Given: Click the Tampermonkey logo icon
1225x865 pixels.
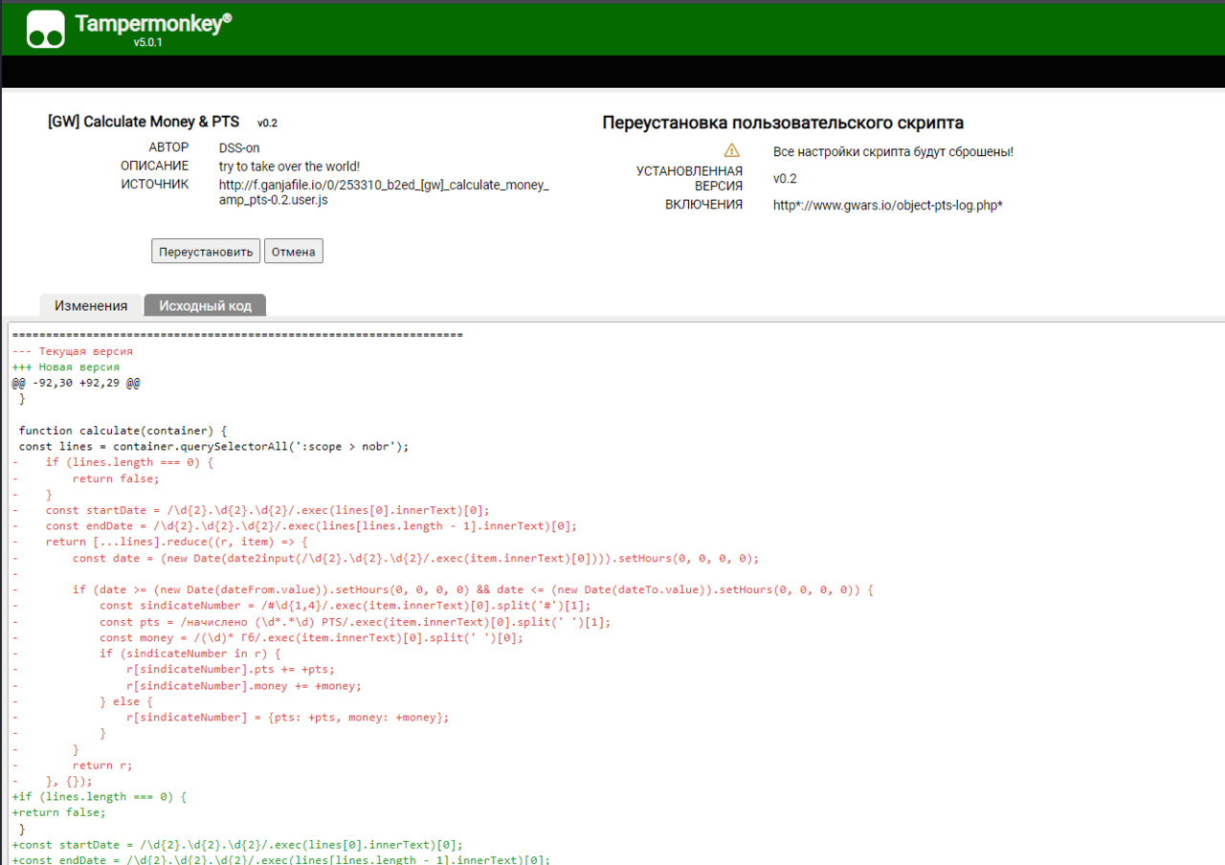Looking at the screenshot, I should click(x=45, y=29).
